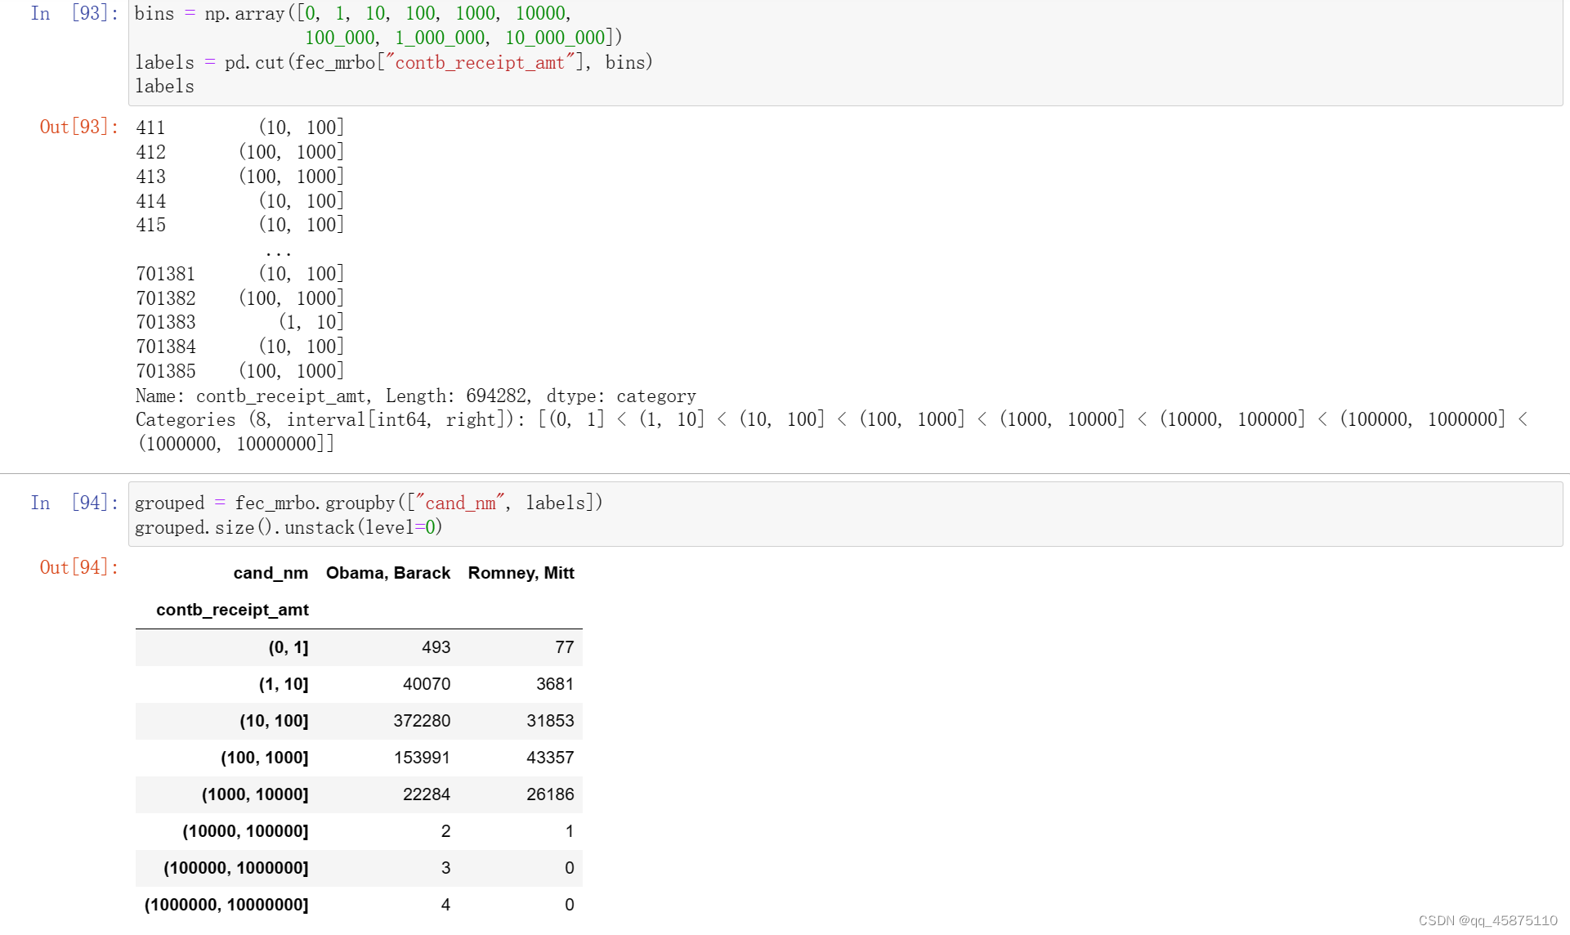Click the Out[94] output prompt
This screenshot has height=935, width=1570.
point(78,567)
